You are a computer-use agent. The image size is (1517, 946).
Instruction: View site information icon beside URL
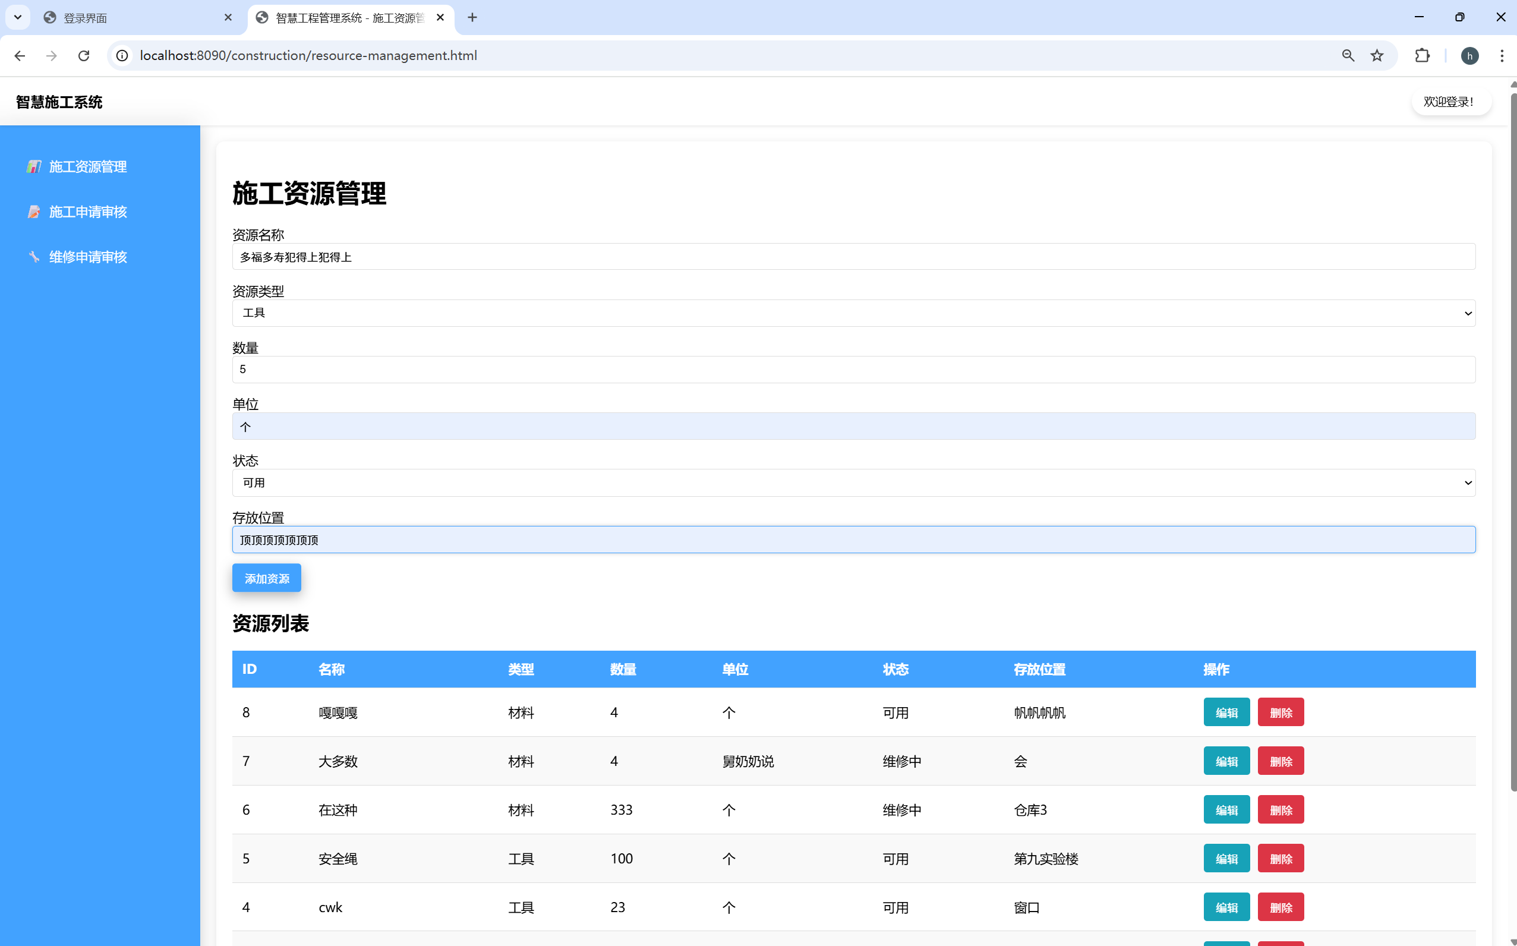(x=122, y=56)
